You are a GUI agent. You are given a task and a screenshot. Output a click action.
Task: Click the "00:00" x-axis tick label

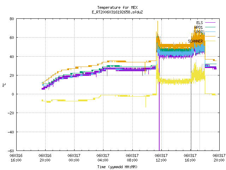coord(74,160)
